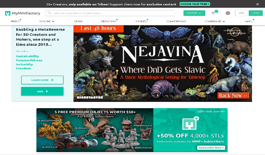The height and width of the screenshot is (155, 265).
Task: Expand the Contribute menu dropdown
Action: click(x=215, y=21)
